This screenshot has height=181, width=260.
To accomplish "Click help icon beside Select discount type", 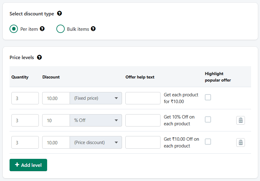I will click(59, 14).
